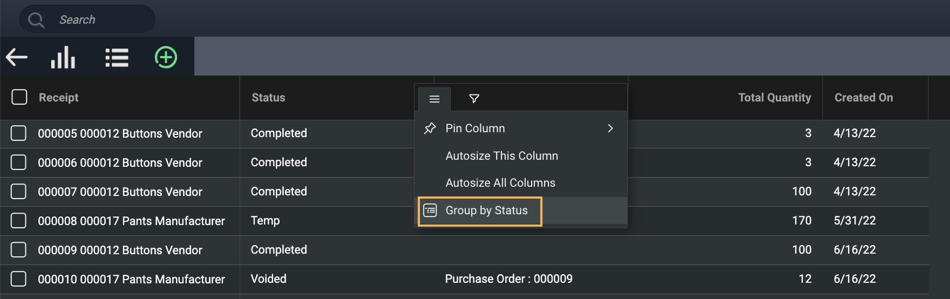
Task: Select the checkbox for receipt 000008
Action: (x=19, y=221)
